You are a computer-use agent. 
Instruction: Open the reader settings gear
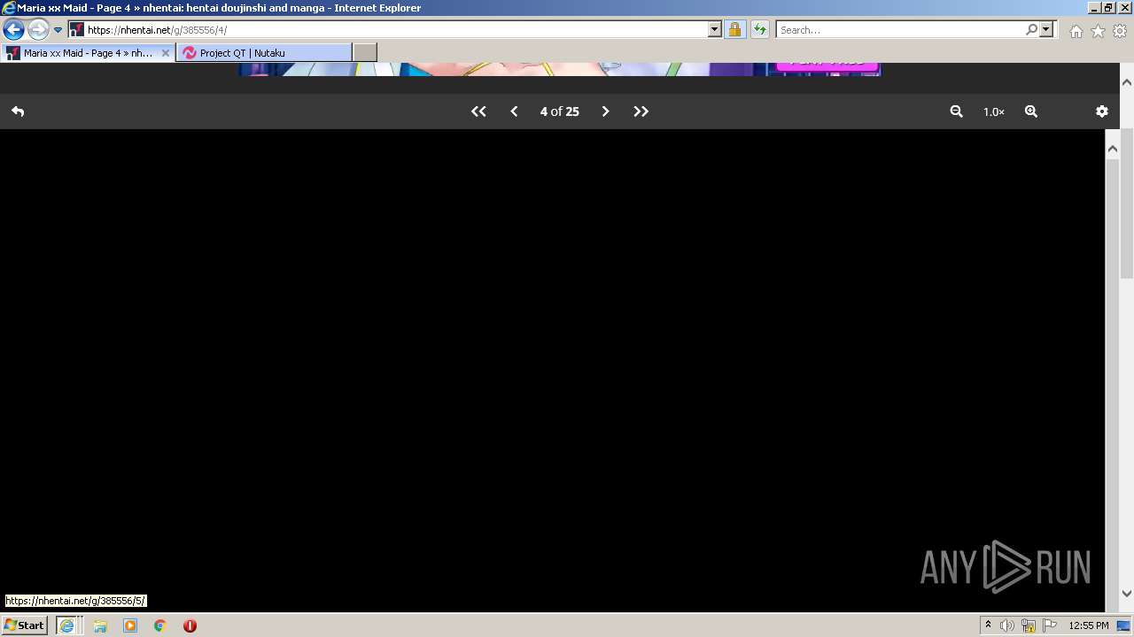(x=1102, y=111)
